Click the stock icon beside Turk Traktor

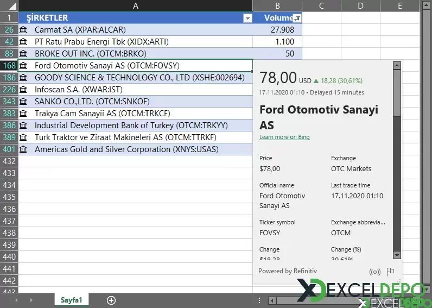(23, 137)
